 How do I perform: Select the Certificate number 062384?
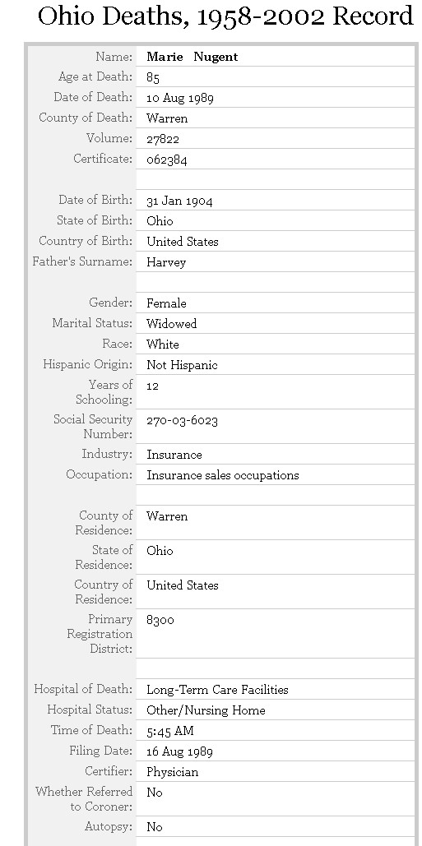point(167,159)
